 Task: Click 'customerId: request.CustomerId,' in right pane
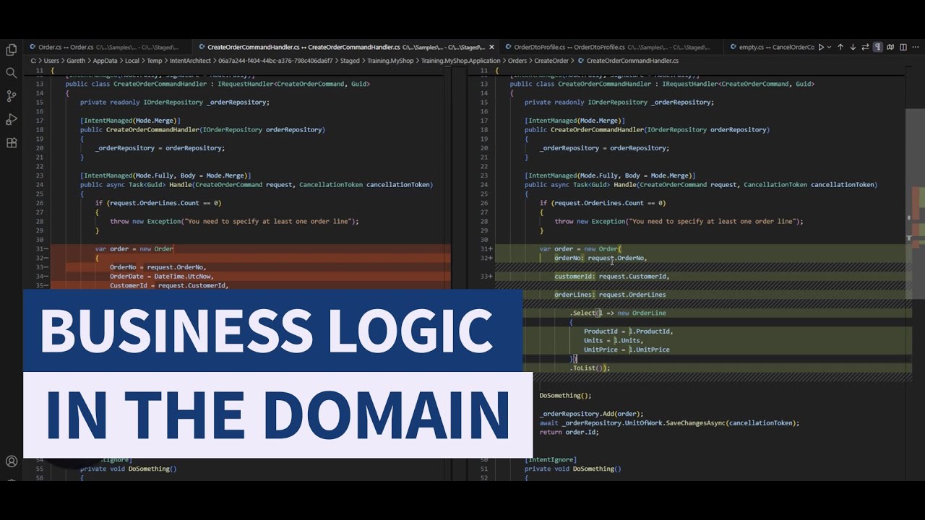click(x=611, y=276)
